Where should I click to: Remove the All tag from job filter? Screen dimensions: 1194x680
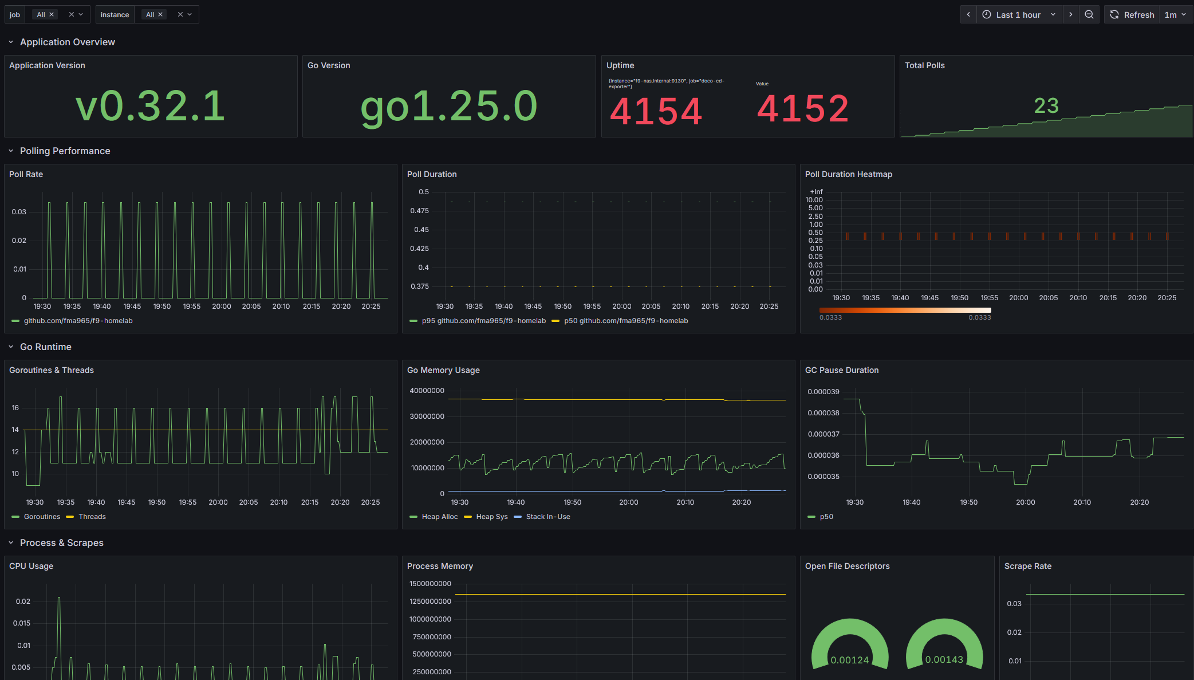pyautogui.click(x=52, y=15)
